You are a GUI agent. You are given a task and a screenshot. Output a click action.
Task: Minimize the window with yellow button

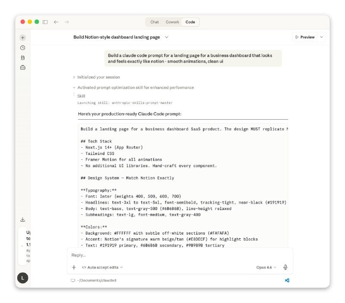point(30,22)
